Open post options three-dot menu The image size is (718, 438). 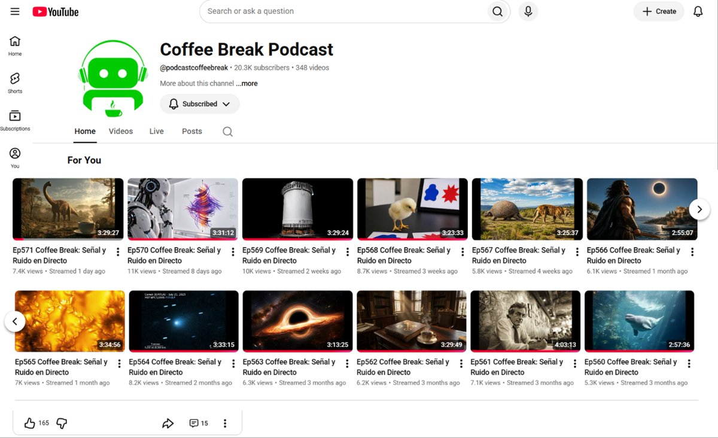[x=225, y=423]
